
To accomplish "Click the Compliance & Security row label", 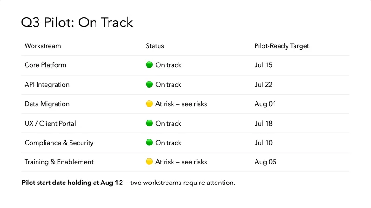I will (59, 143).
